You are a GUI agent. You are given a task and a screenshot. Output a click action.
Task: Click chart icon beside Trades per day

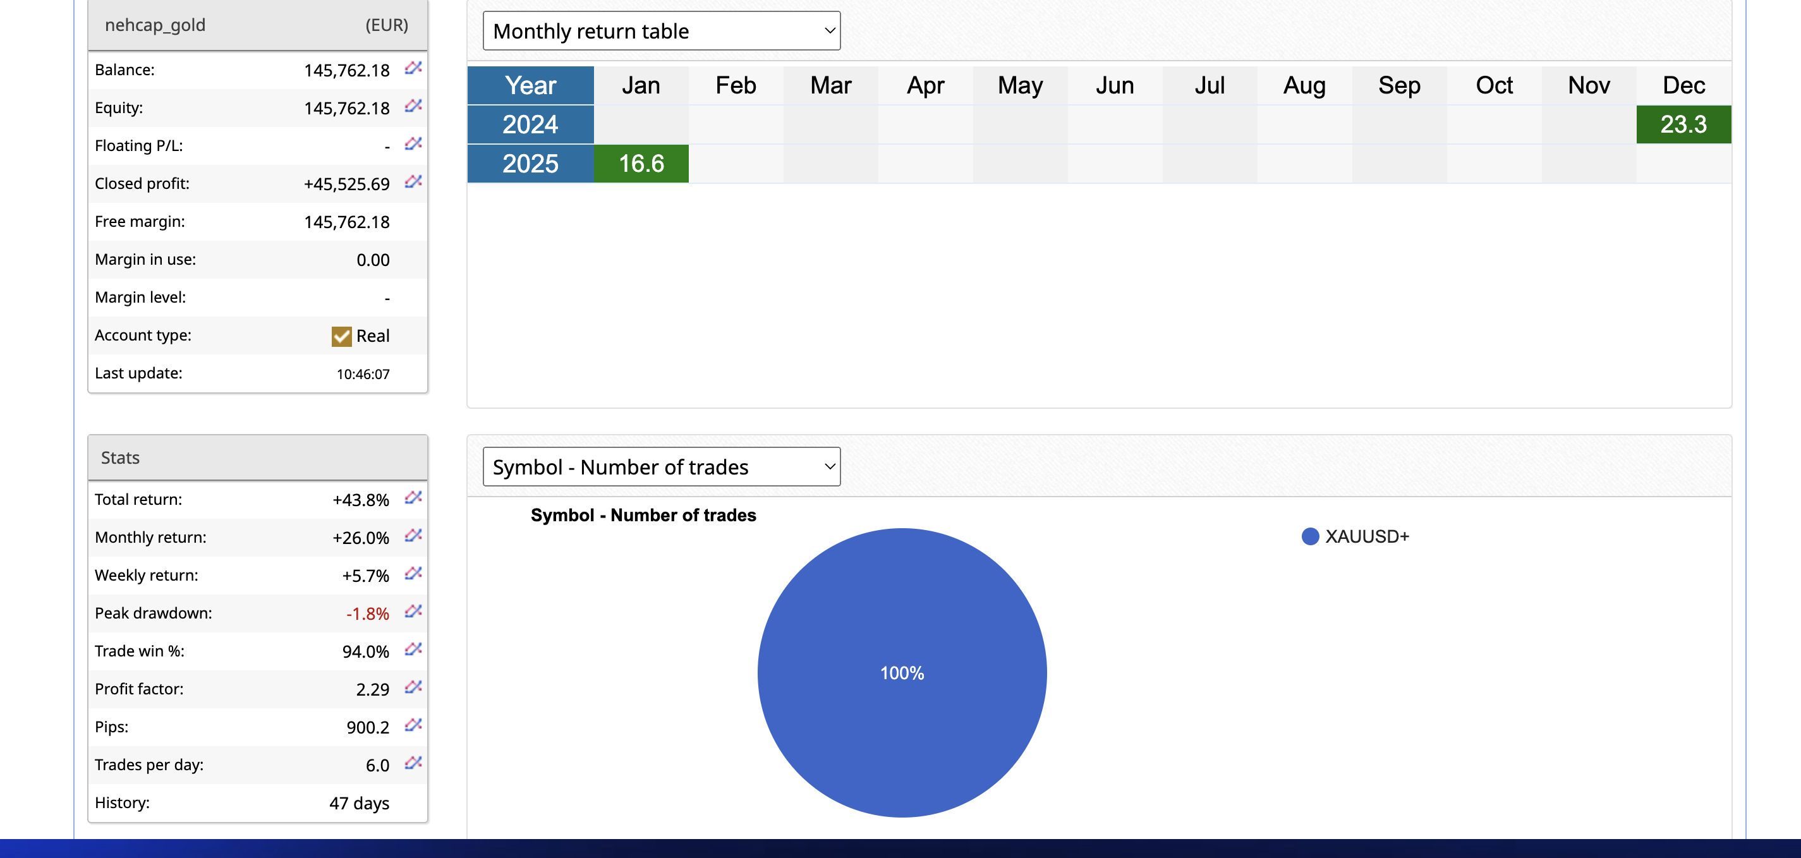[413, 762]
